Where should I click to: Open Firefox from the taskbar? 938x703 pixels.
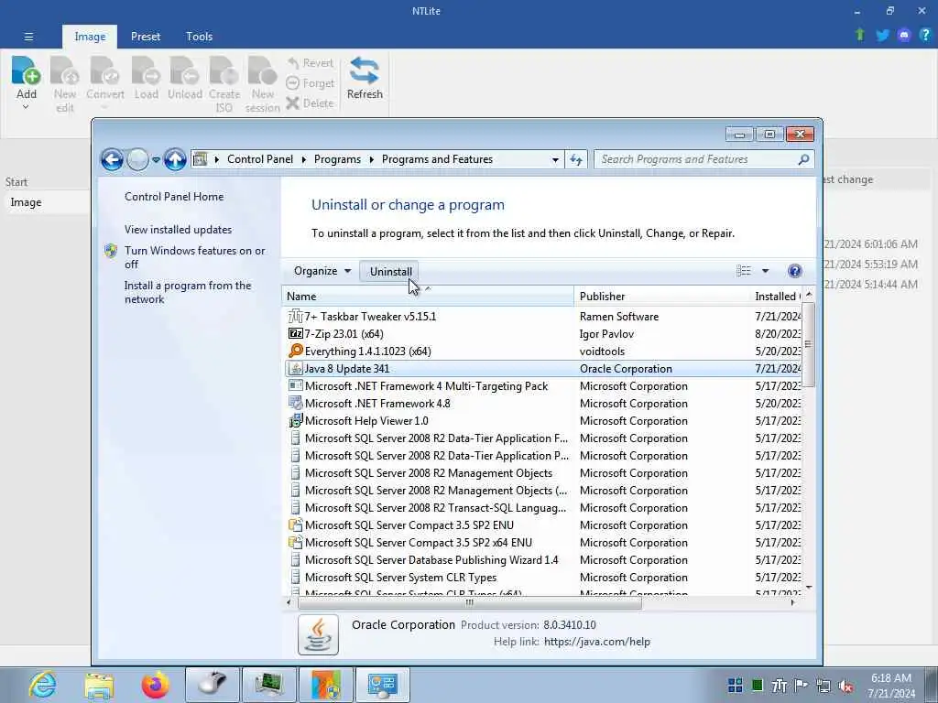pyautogui.click(x=155, y=685)
